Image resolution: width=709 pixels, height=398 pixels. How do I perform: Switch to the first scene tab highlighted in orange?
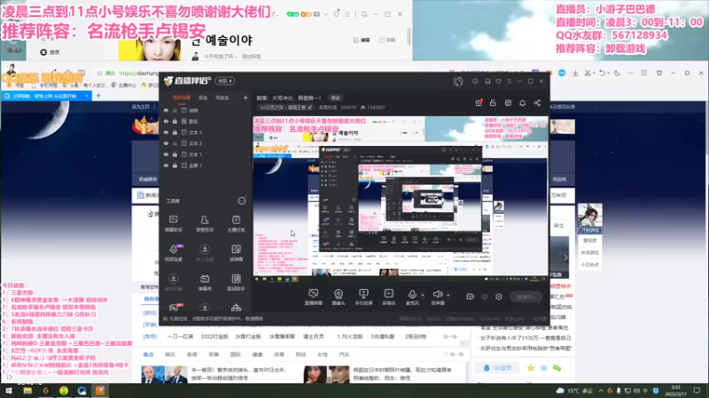point(182,97)
